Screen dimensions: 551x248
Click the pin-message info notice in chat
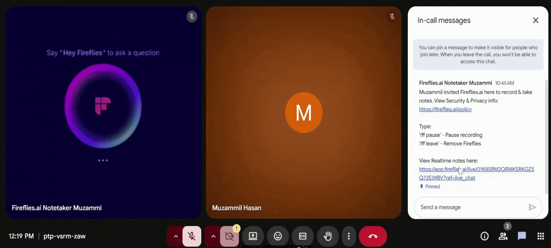pyautogui.click(x=478, y=55)
